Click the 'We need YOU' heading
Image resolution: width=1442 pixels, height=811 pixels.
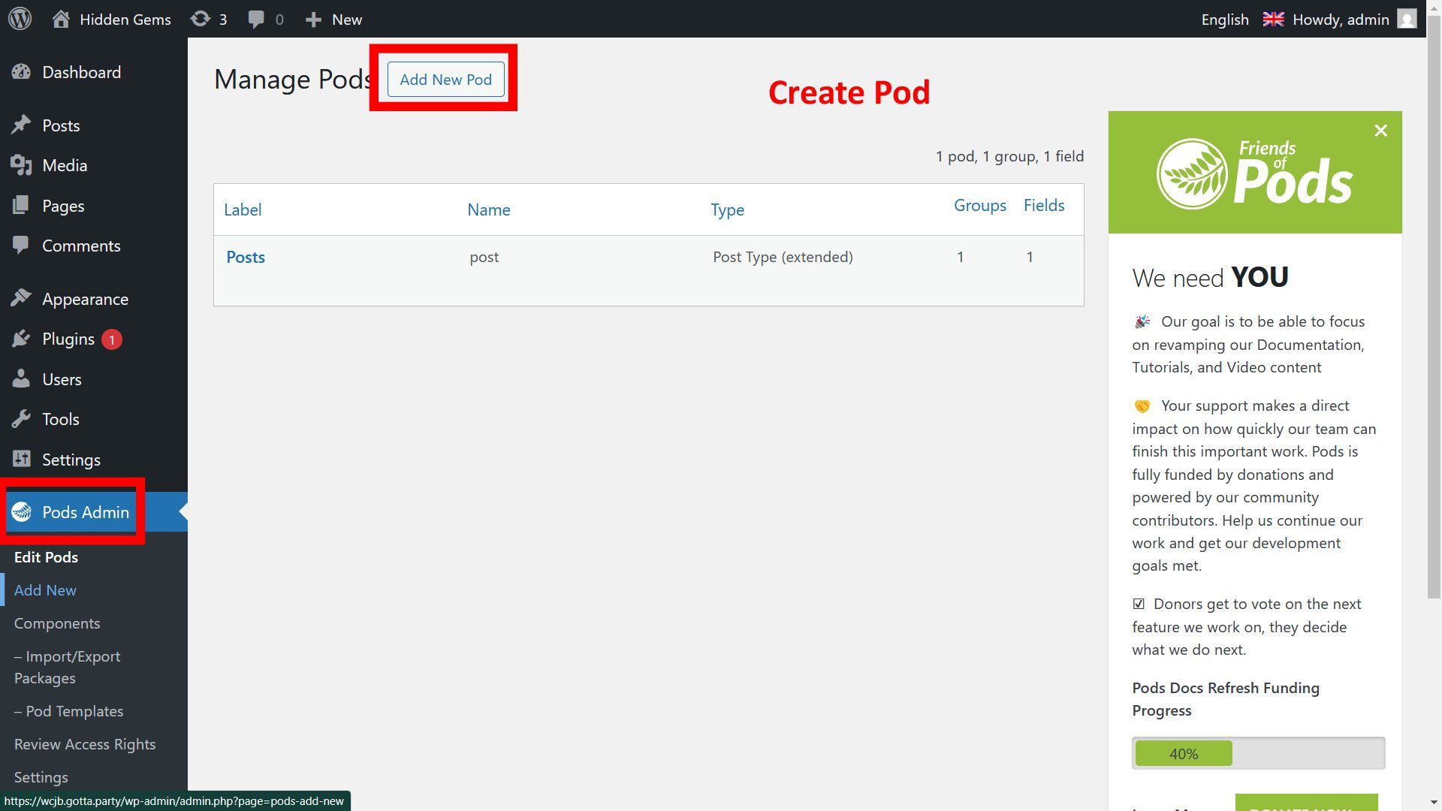click(x=1210, y=278)
